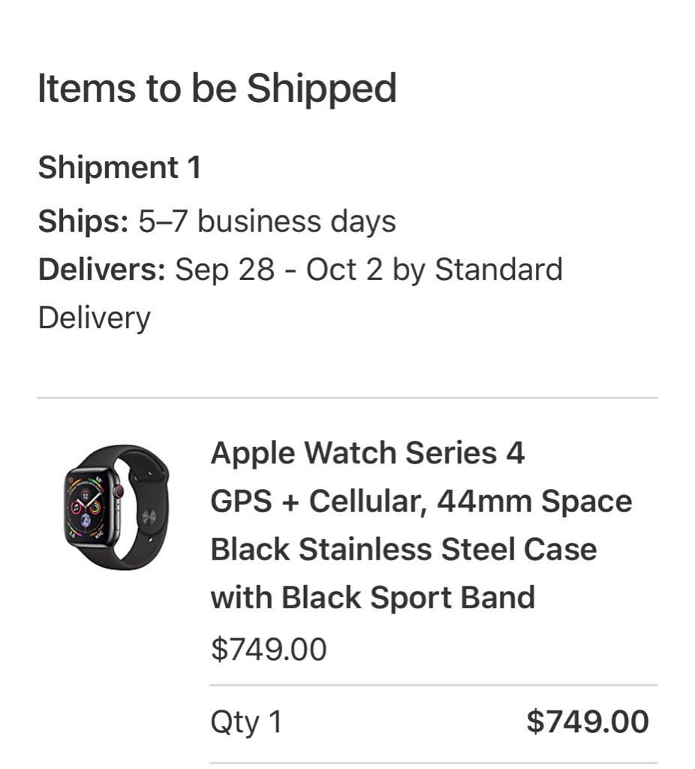Viewport: 695px width, 769px height.
Task: Select the with Black Sport Band text
Action: pos(372,597)
